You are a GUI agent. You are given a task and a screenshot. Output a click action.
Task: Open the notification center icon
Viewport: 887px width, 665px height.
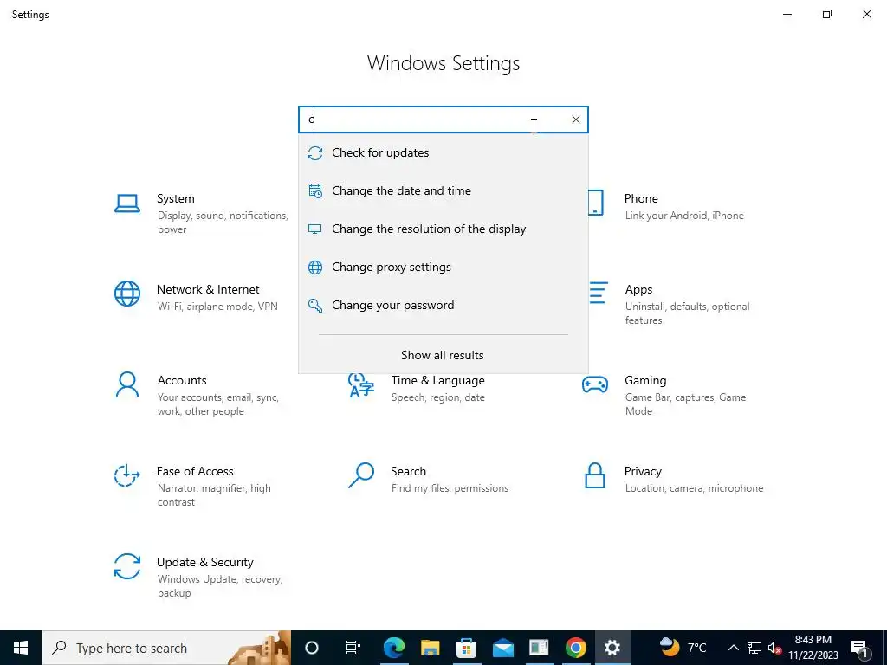point(859,648)
